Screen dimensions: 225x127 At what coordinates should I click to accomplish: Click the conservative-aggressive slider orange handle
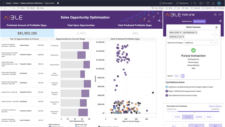pos(194,112)
